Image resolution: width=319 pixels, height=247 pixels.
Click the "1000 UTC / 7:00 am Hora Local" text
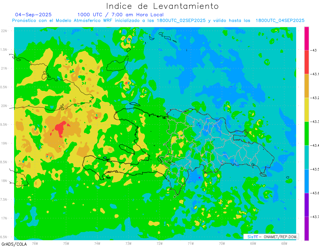[x=120, y=15]
